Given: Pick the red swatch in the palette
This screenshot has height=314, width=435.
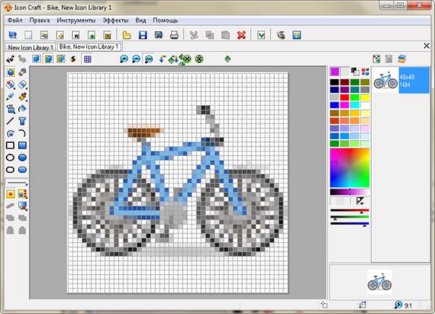Looking at the screenshot, I should 345,97.
